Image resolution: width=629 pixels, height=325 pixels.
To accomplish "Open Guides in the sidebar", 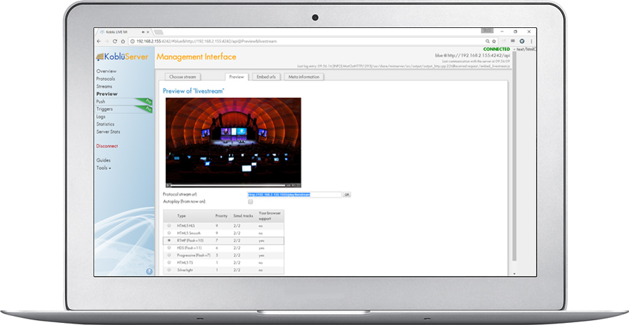I will click(x=103, y=161).
